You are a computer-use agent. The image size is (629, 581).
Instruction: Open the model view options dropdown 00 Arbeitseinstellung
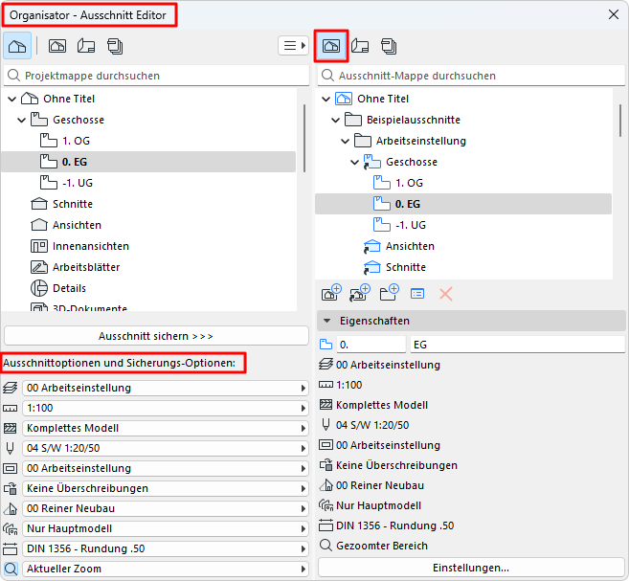pyautogui.click(x=166, y=468)
